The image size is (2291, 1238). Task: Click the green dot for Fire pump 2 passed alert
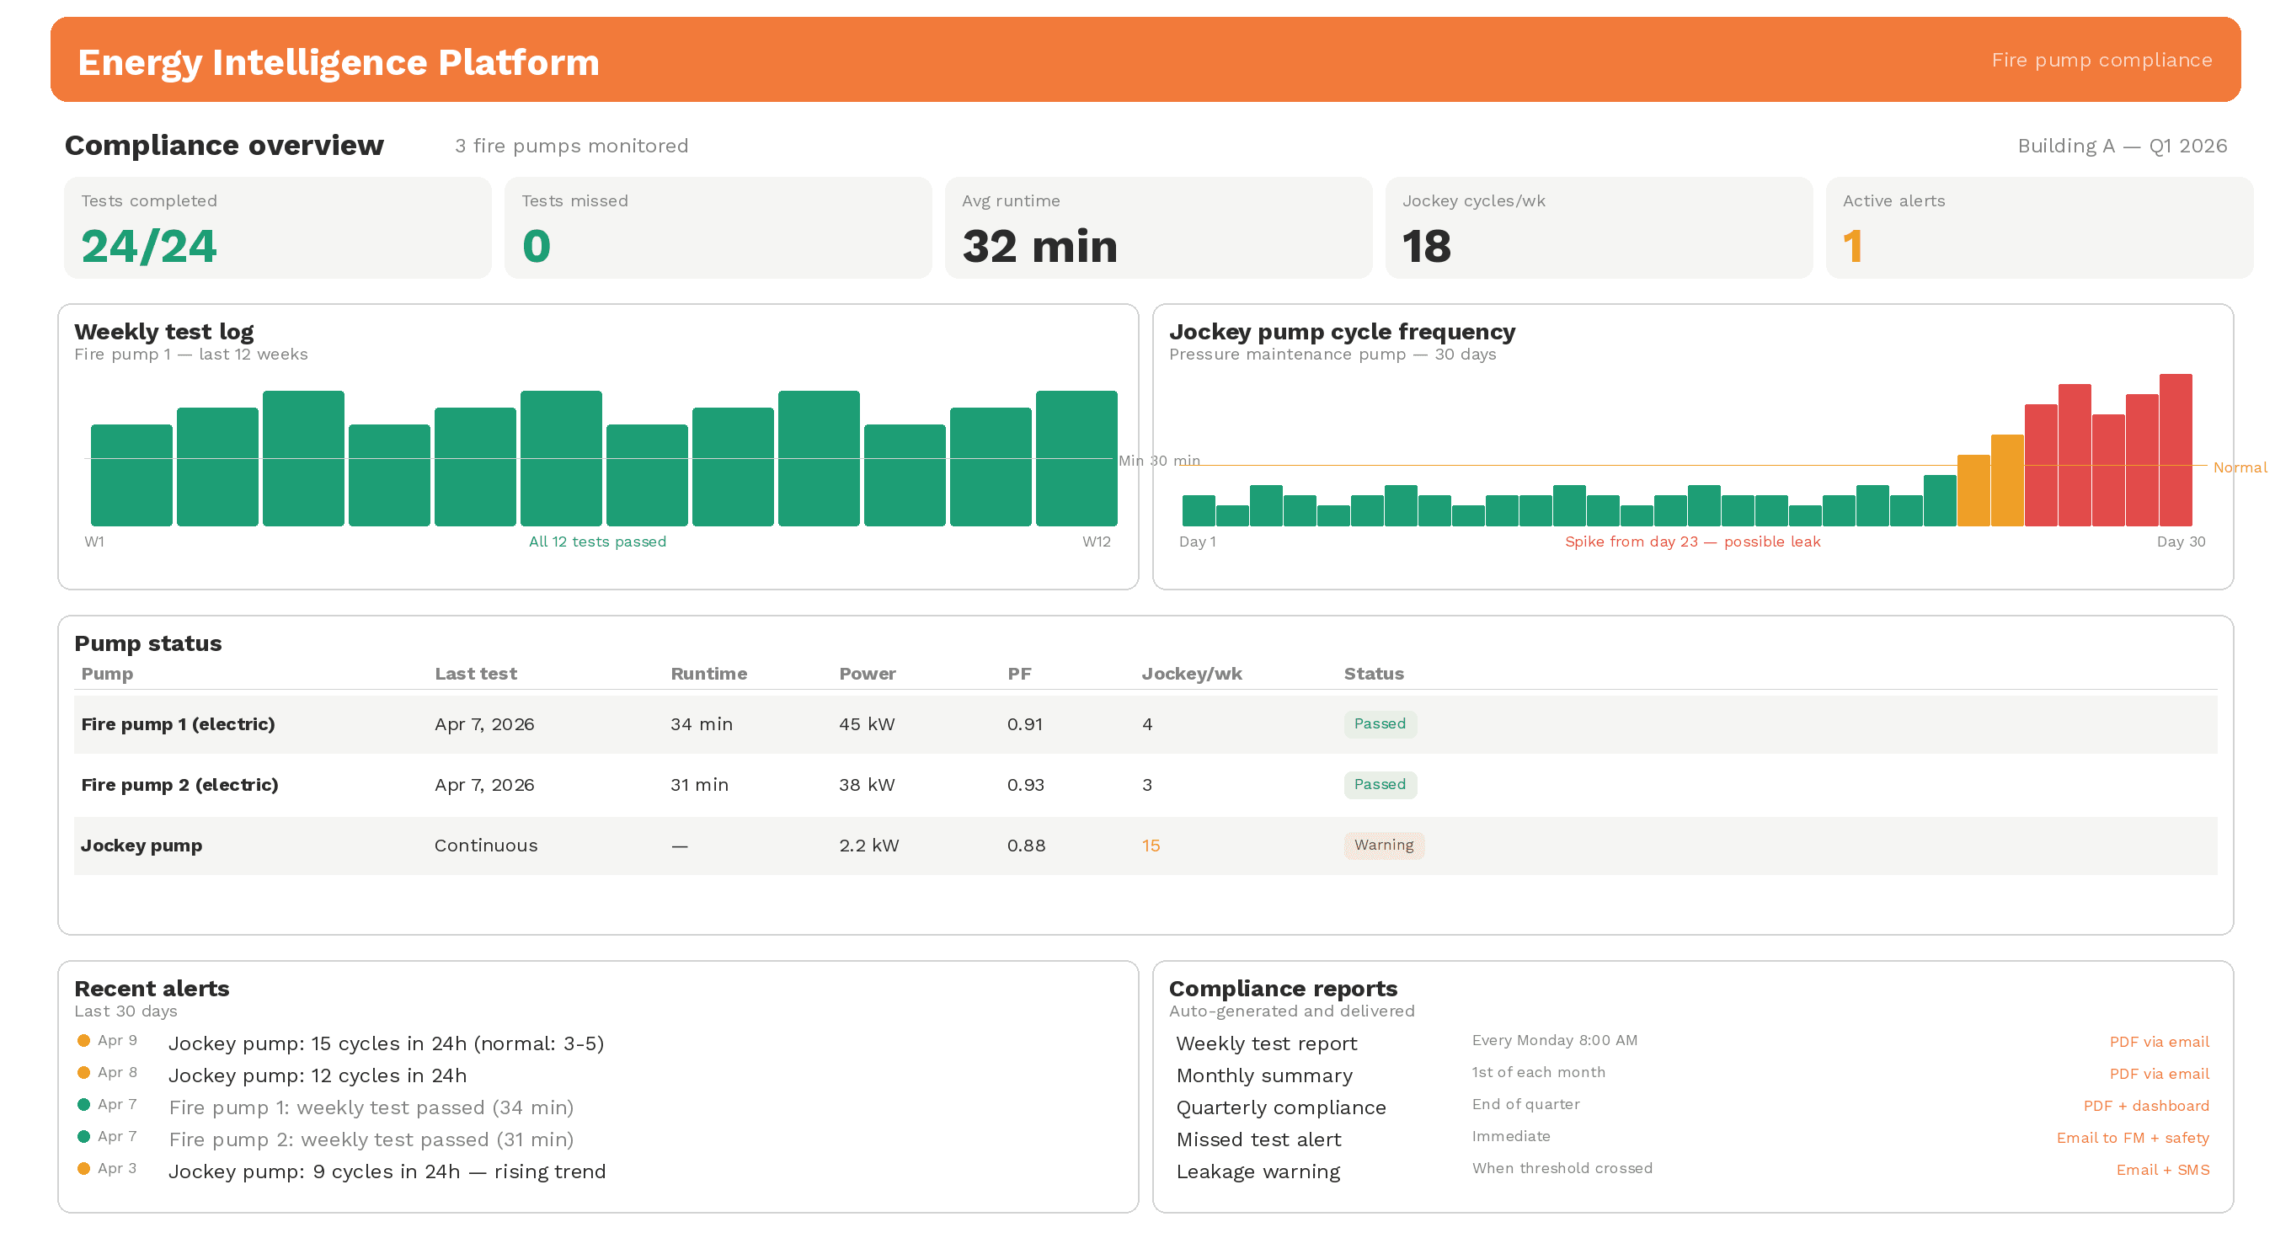click(84, 1136)
